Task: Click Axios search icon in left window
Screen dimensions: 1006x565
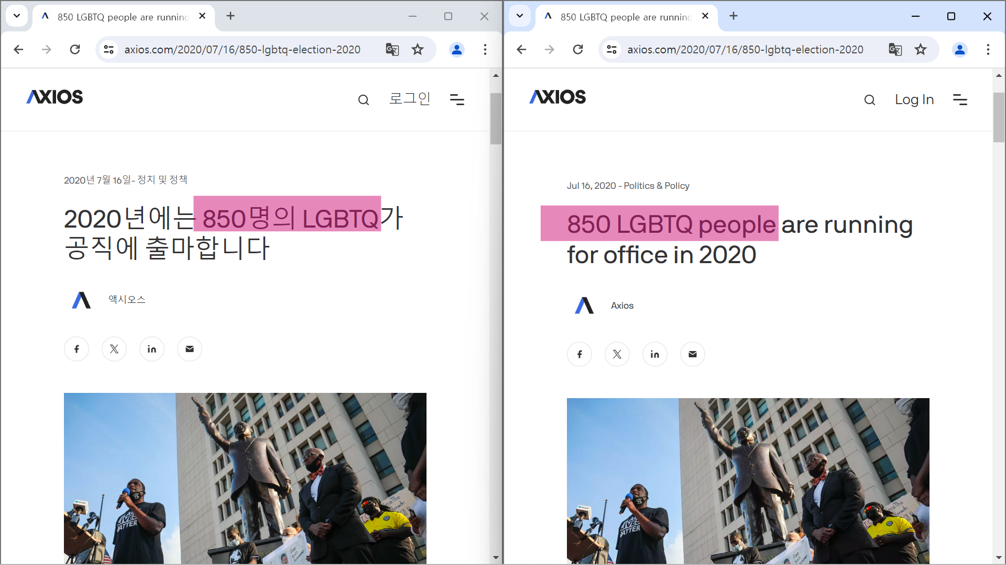Action: (364, 100)
